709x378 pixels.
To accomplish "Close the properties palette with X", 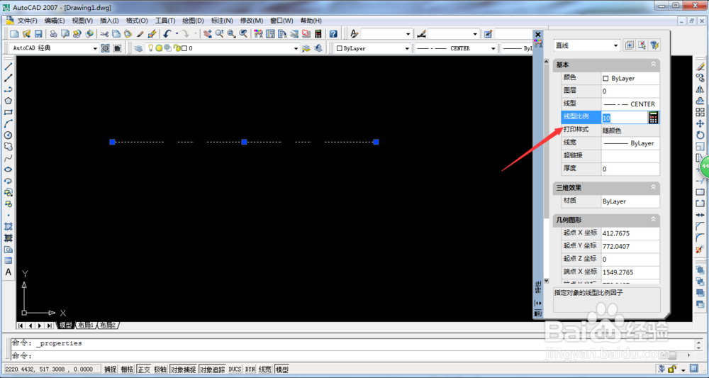I will coord(537,34).
